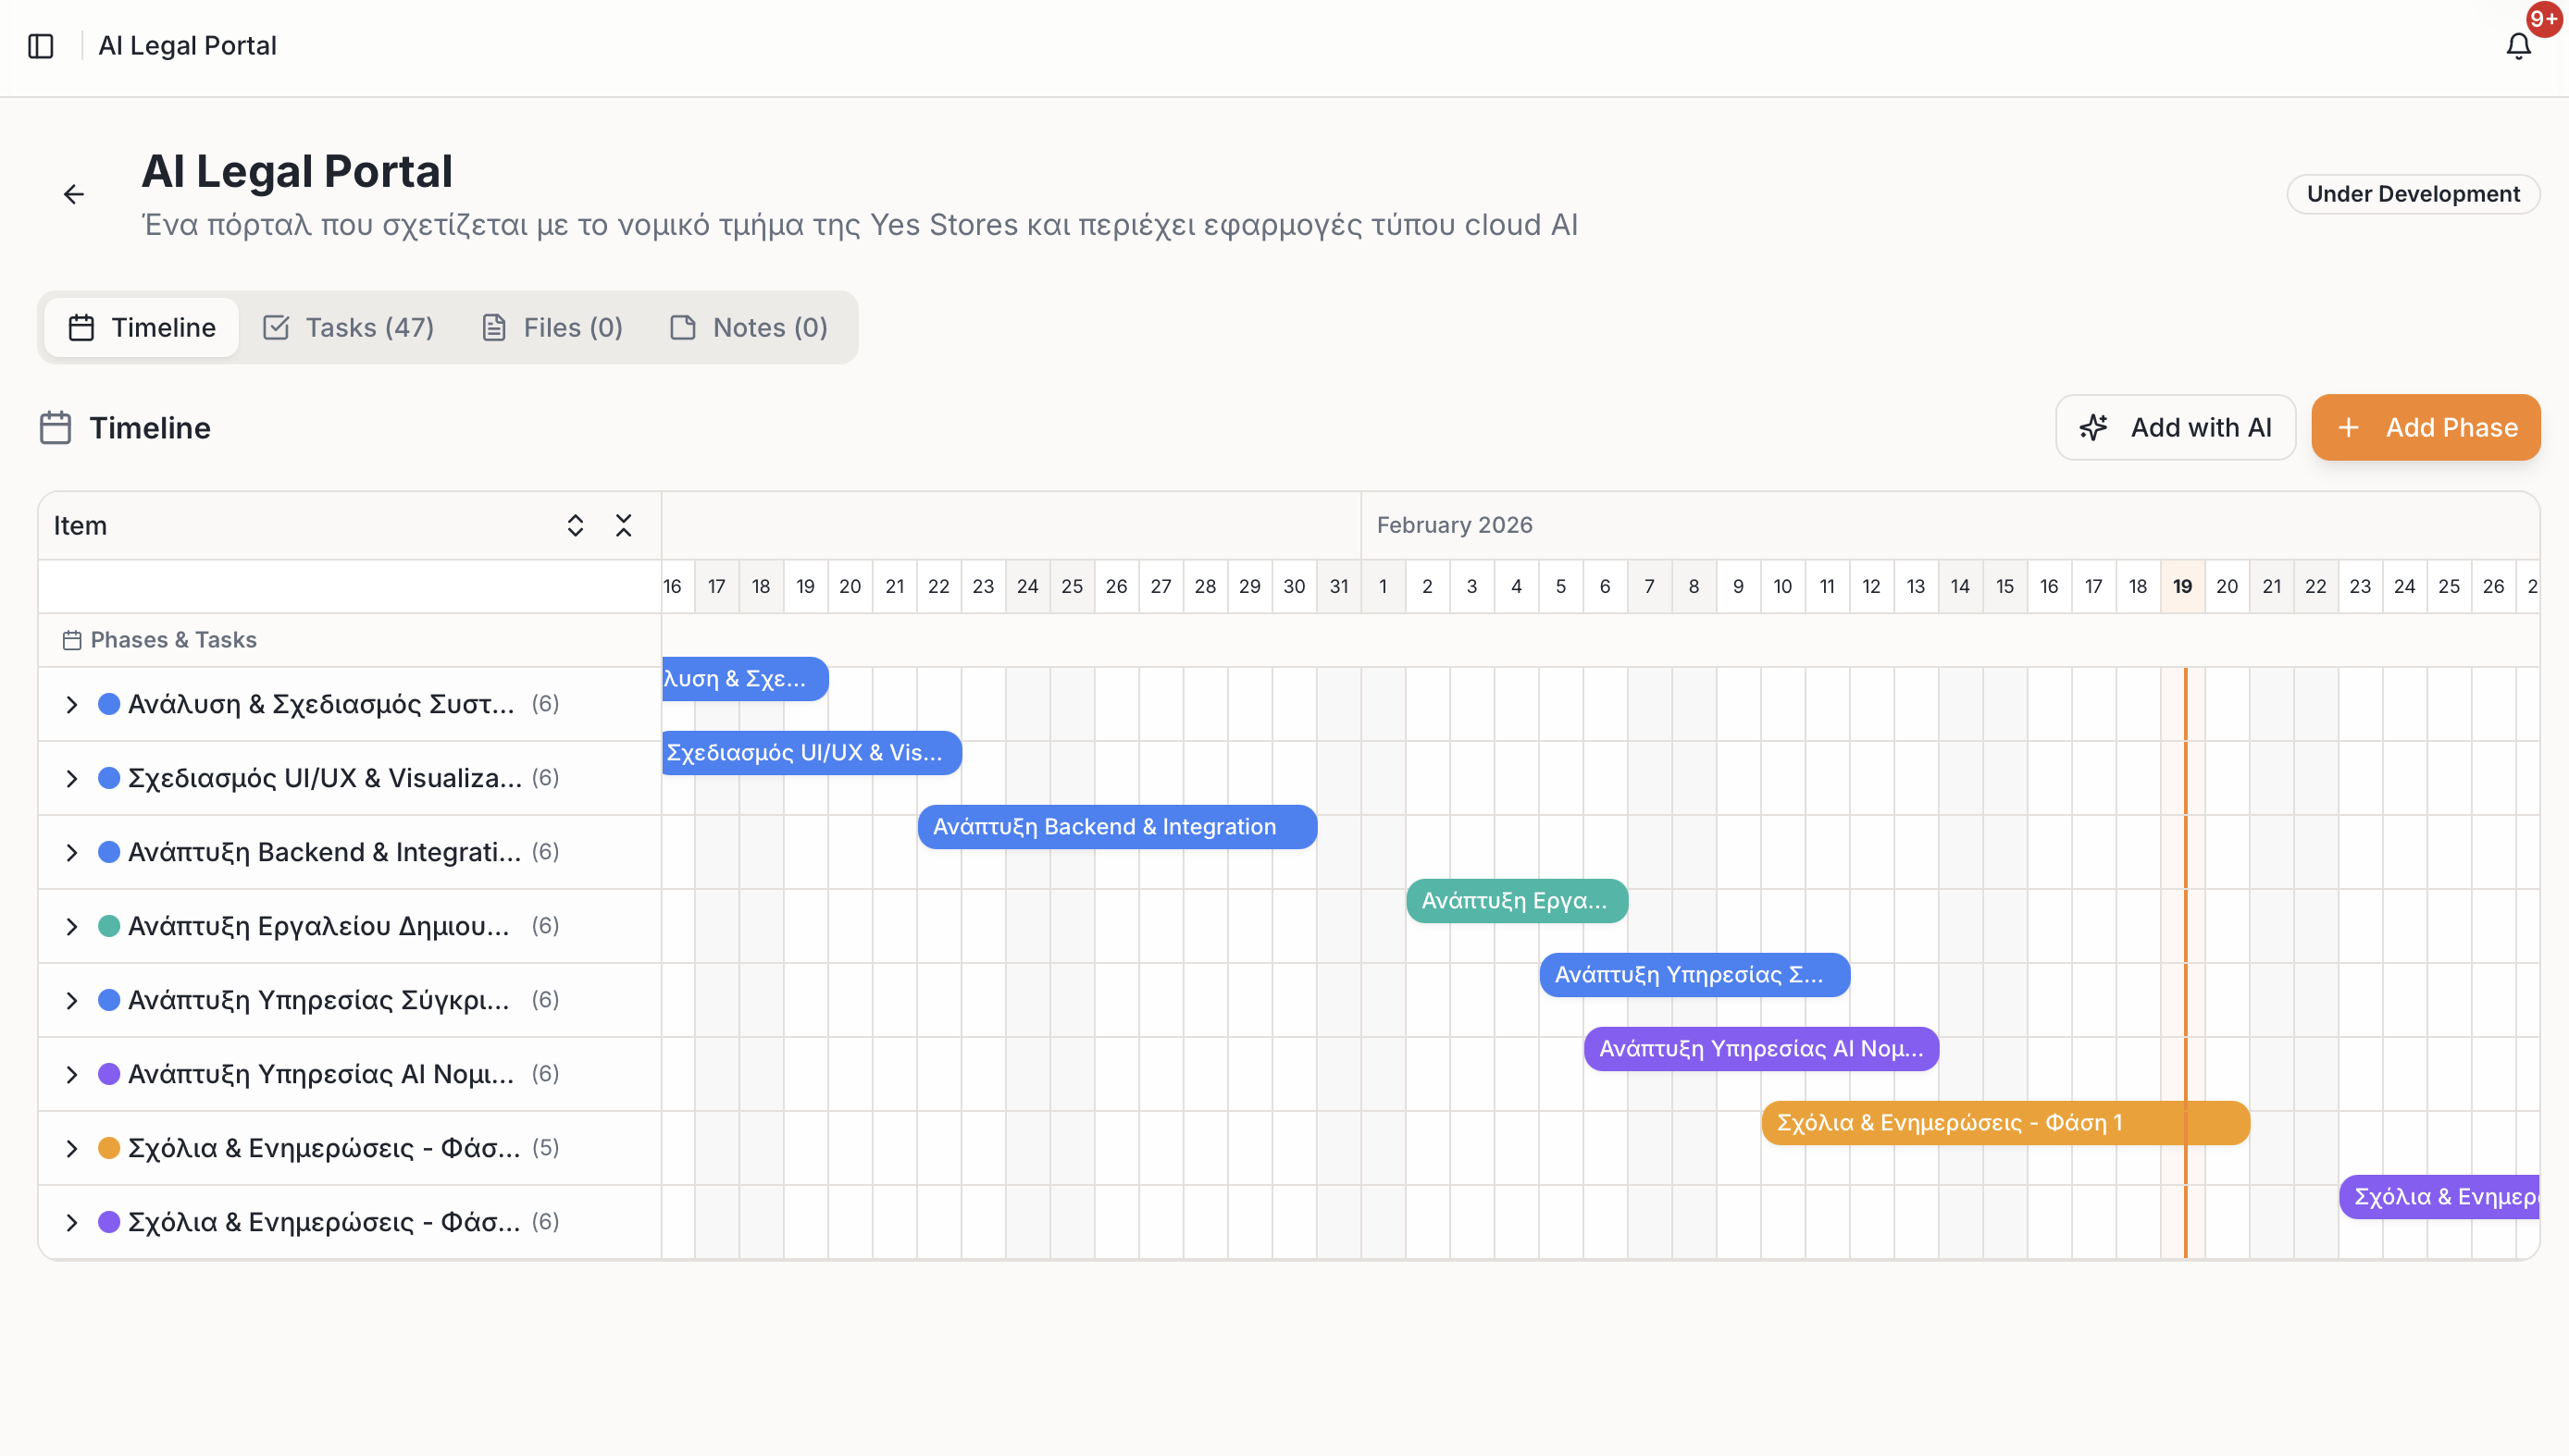Image resolution: width=2569 pixels, height=1456 pixels.
Task: Click the Timeline calendar icon in the section header
Action: pos(56,427)
